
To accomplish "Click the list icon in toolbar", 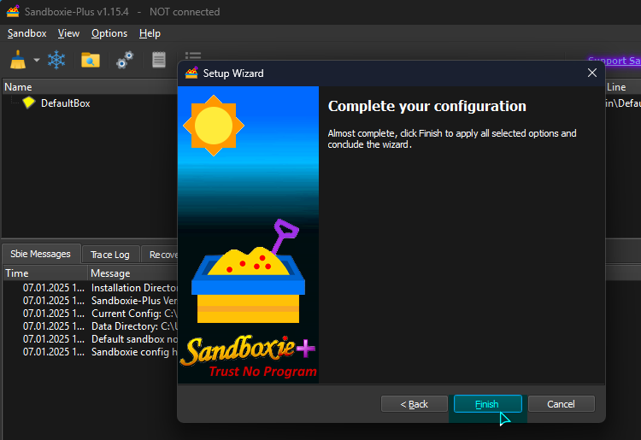I will (192, 56).
